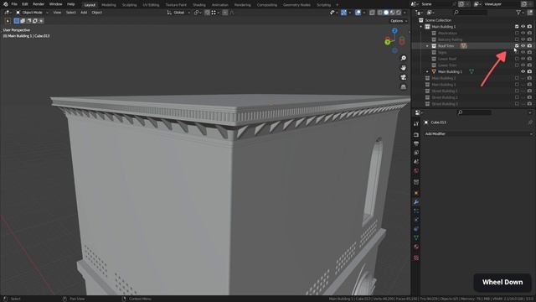Open the Particles properties tab
This screenshot has height=302, width=536.
tap(416, 211)
